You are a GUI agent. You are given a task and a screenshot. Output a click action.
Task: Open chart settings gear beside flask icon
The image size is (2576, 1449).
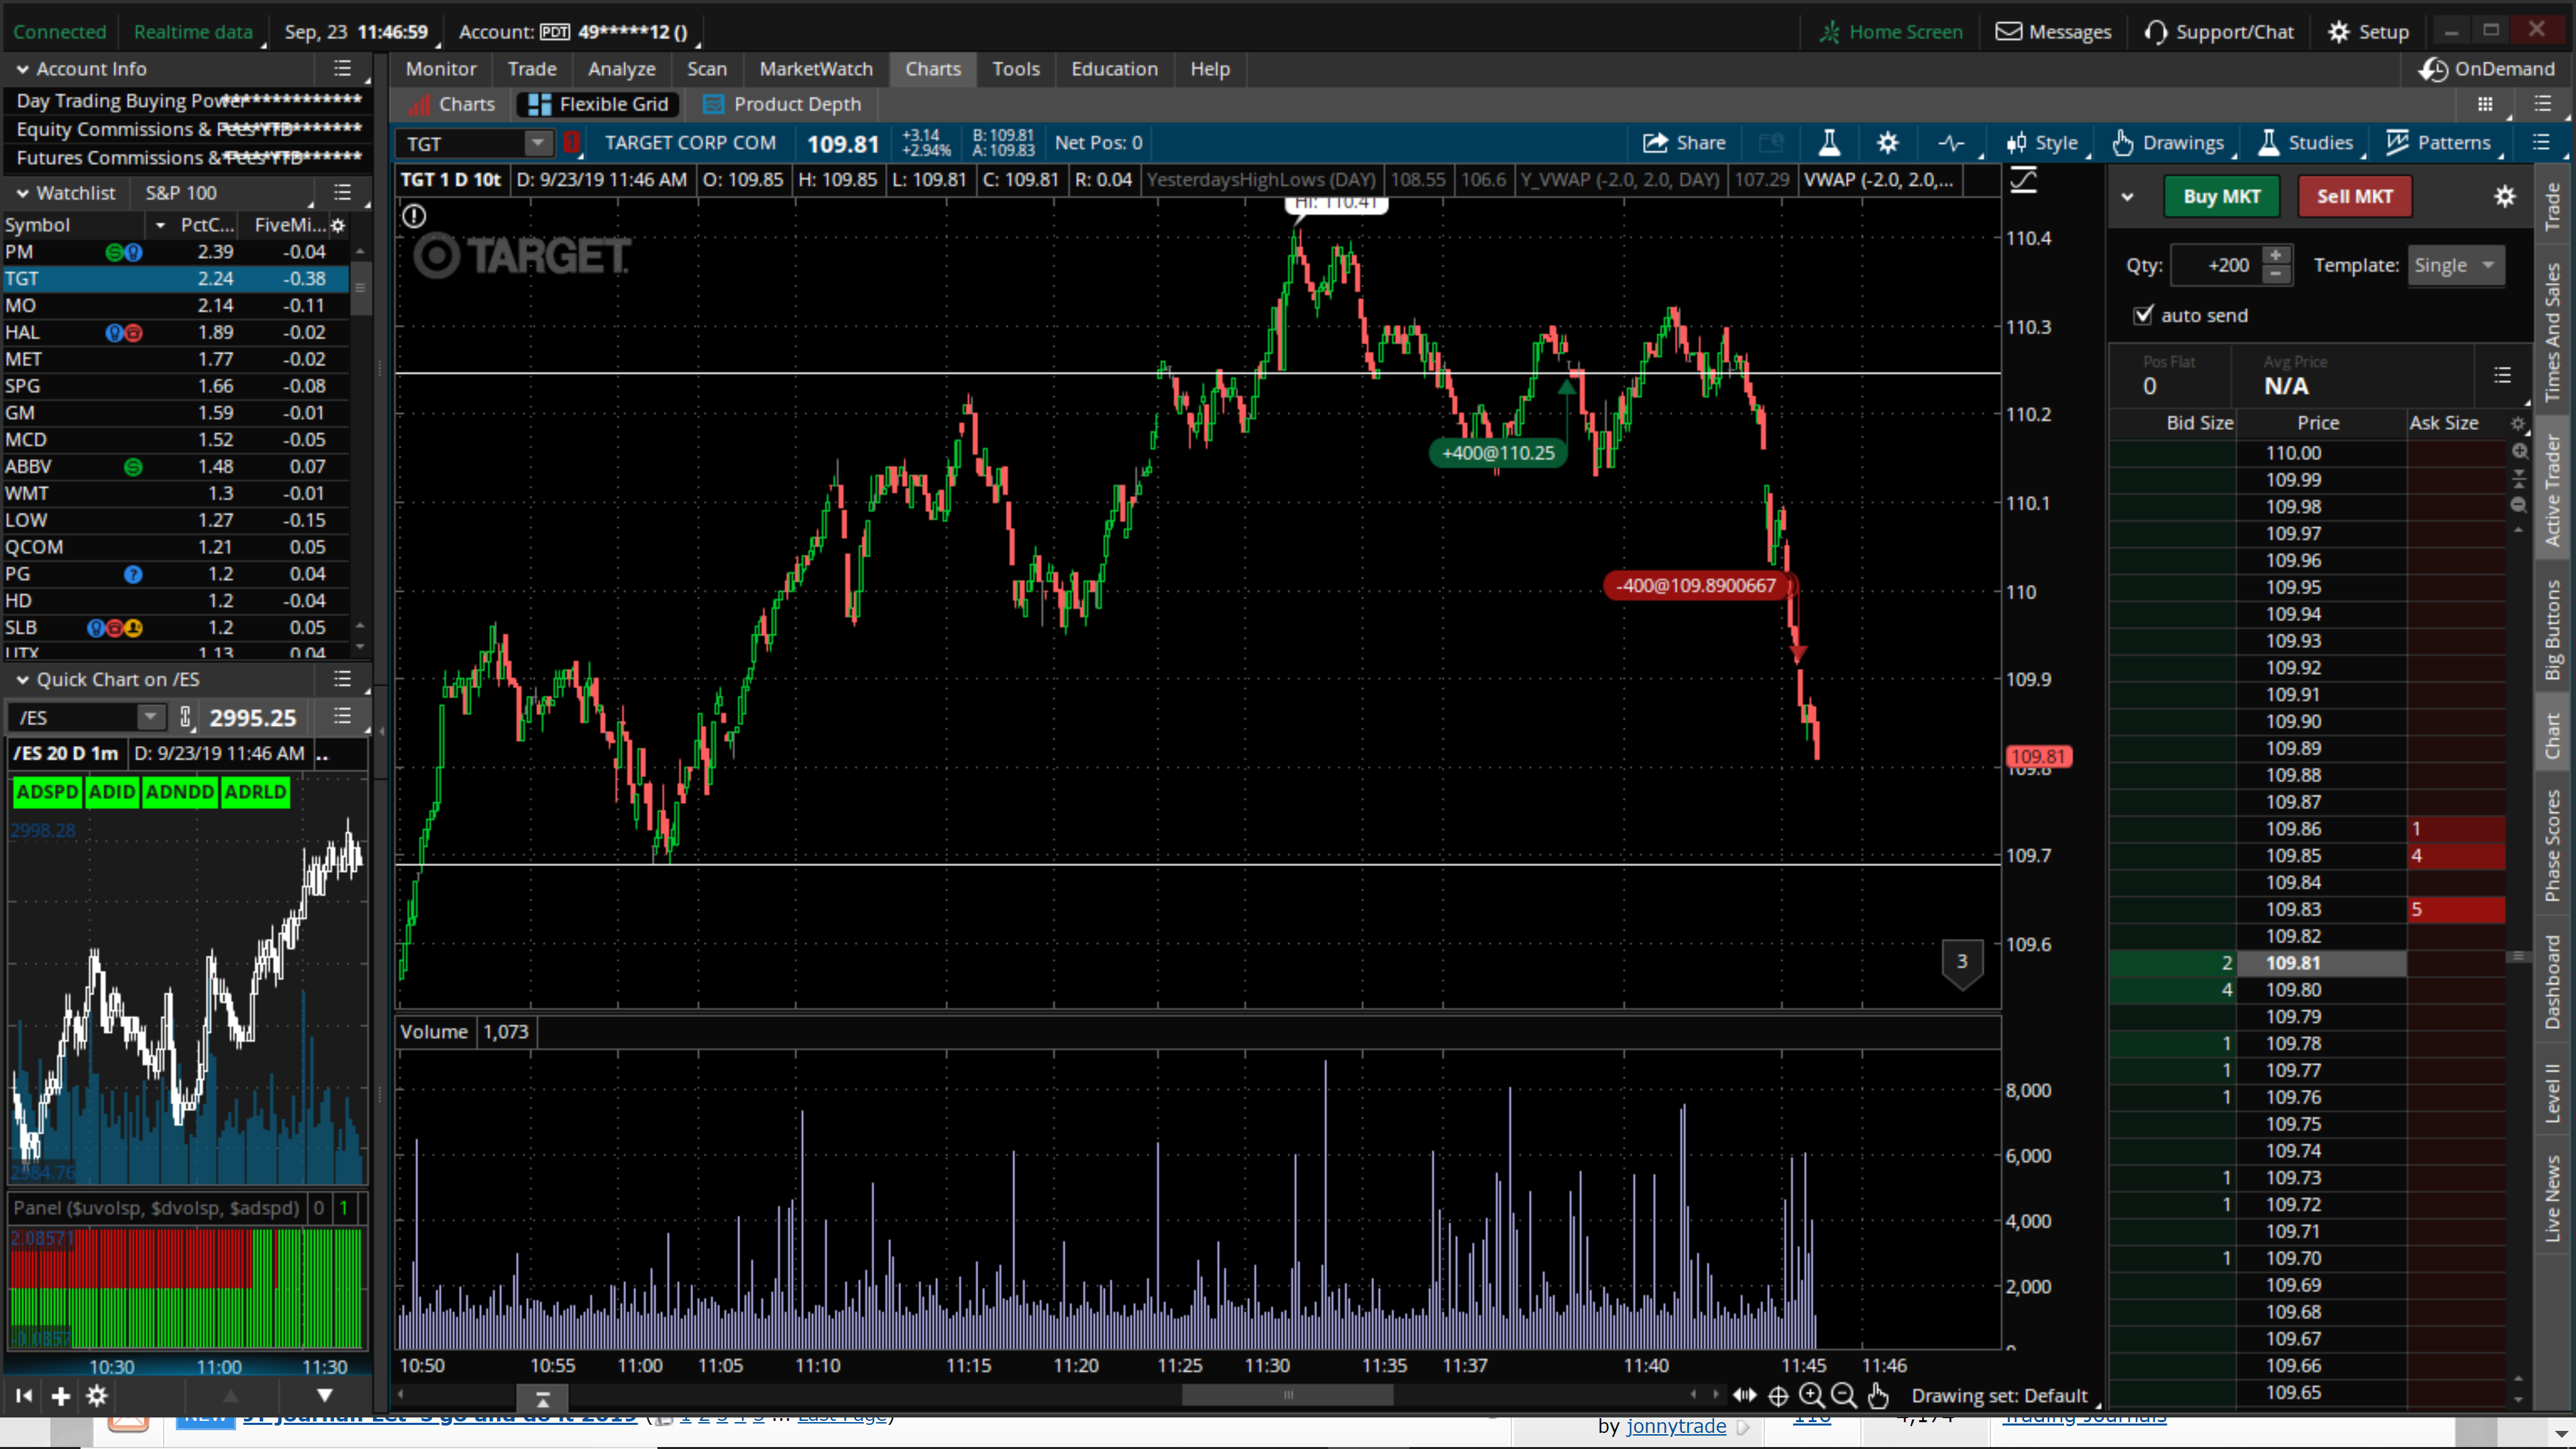click(x=1887, y=143)
